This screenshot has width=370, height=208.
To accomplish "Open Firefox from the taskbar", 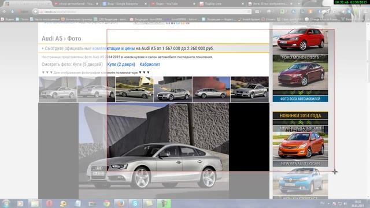I will [x=121, y=203].
